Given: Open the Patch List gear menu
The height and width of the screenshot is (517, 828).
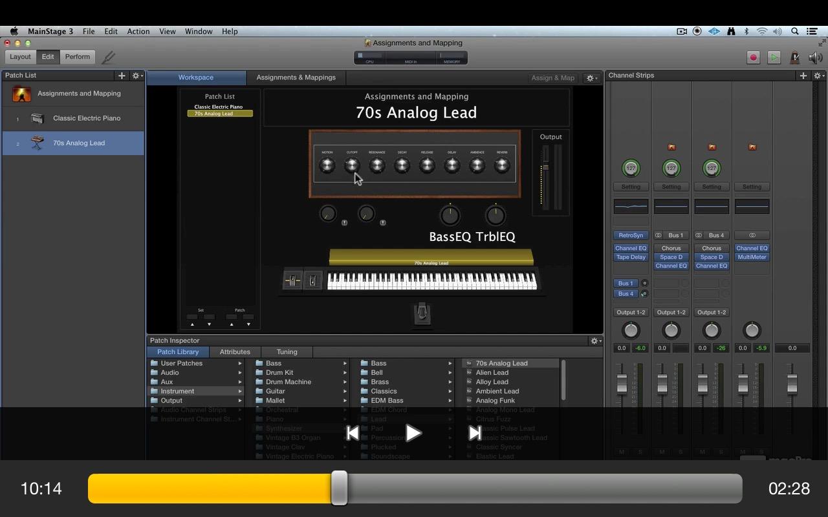Looking at the screenshot, I should tap(137, 76).
